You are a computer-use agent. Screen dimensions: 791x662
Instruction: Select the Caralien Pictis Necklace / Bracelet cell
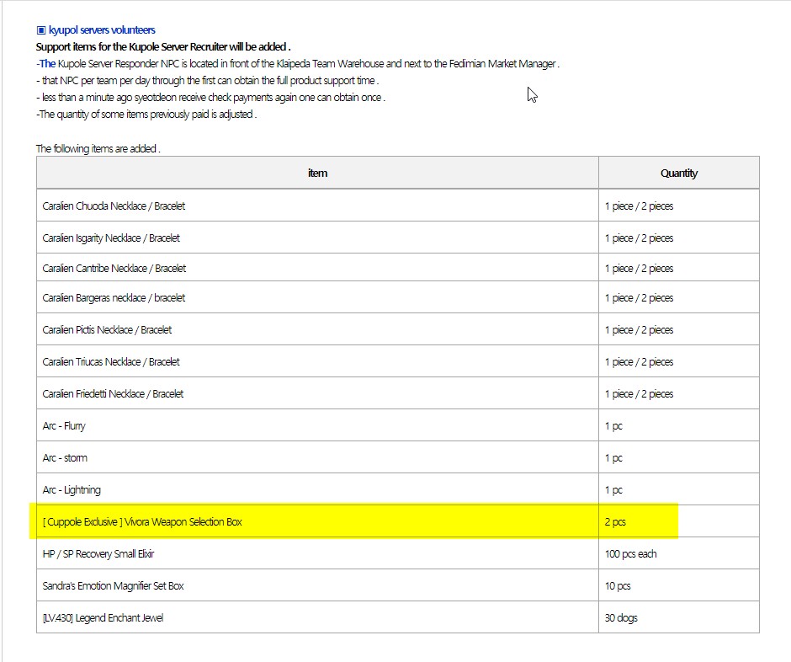(107, 329)
